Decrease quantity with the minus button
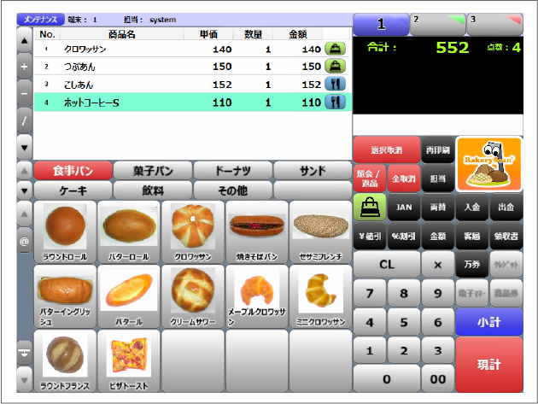The image size is (538, 404). coord(25,94)
